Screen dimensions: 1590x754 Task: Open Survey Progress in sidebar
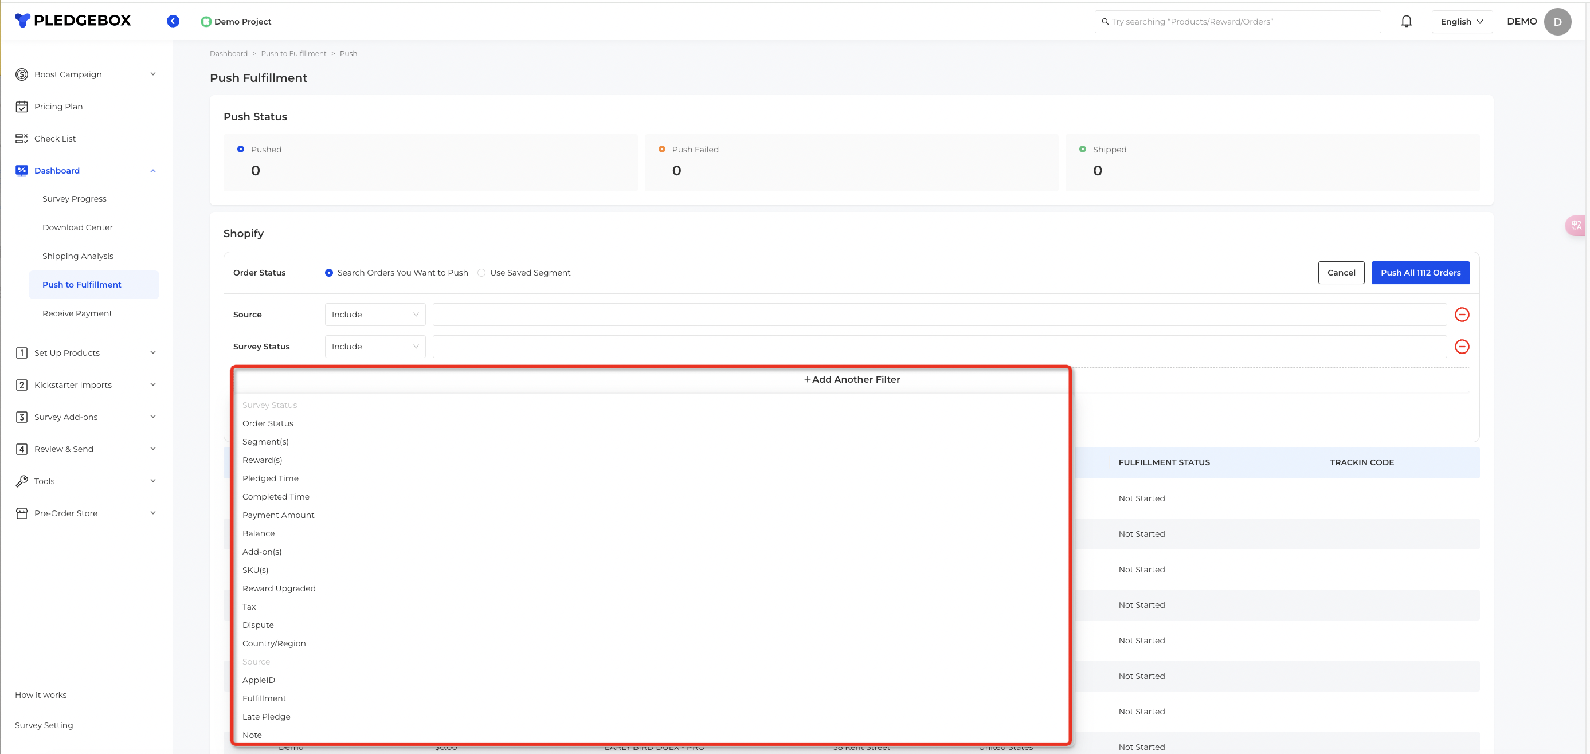pyautogui.click(x=74, y=199)
